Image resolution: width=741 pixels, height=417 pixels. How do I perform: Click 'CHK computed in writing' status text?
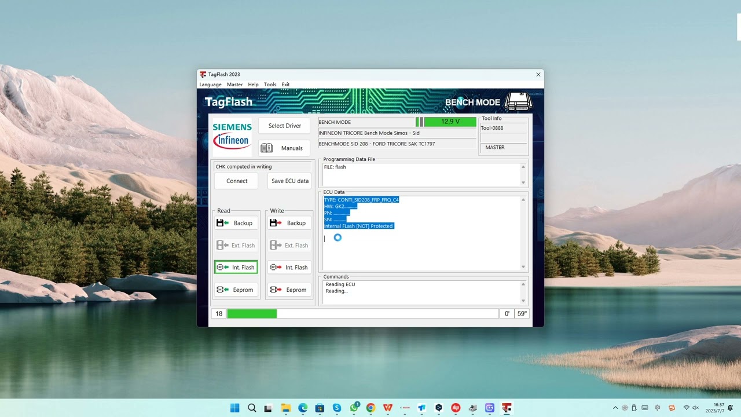click(243, 167)
